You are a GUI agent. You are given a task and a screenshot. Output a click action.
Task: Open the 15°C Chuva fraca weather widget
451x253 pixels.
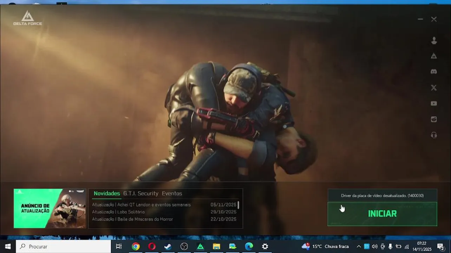point(325,246)
